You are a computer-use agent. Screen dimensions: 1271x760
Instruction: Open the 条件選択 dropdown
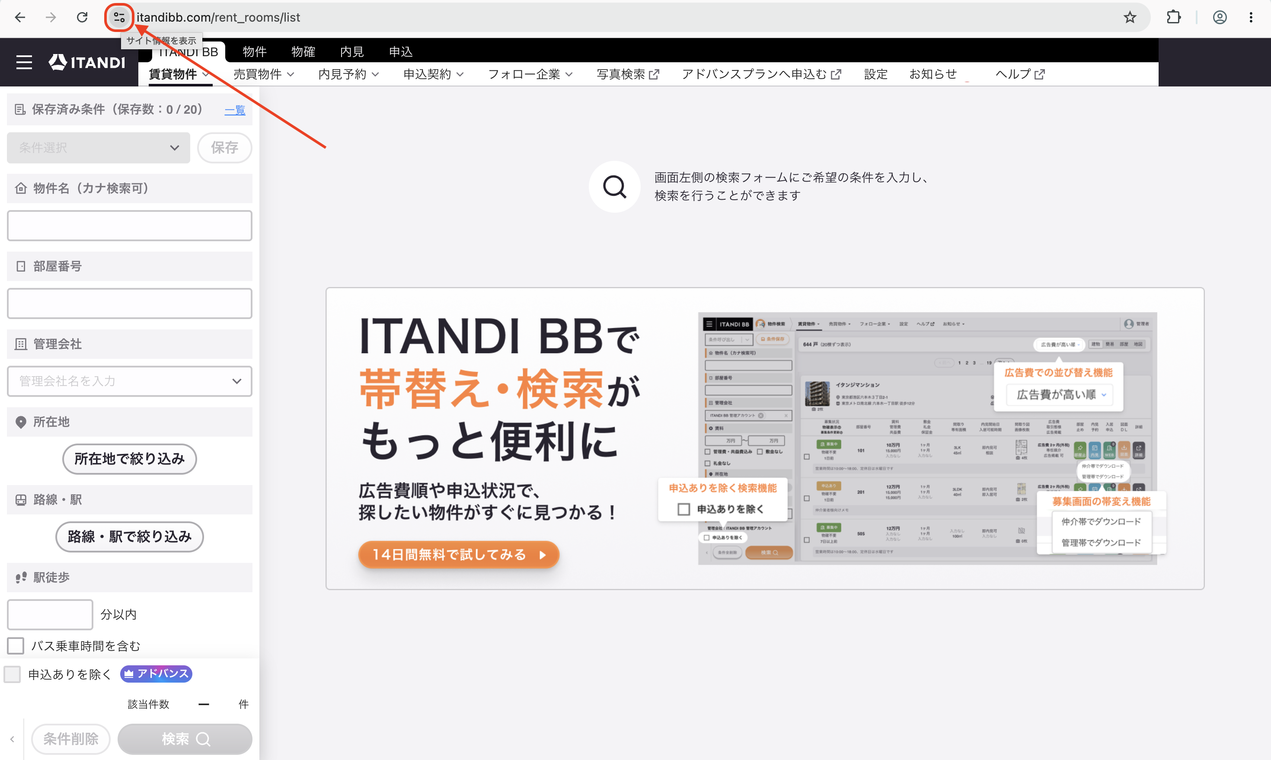[x=98, y=148]
